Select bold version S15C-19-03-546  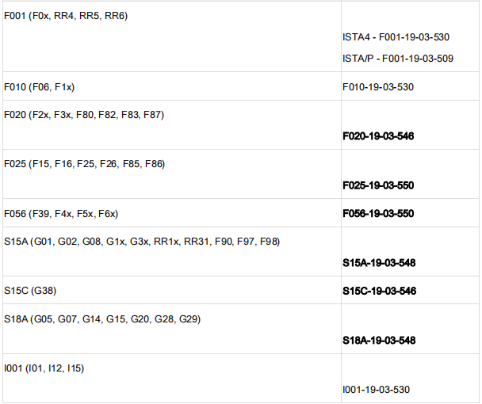point(380,291)
